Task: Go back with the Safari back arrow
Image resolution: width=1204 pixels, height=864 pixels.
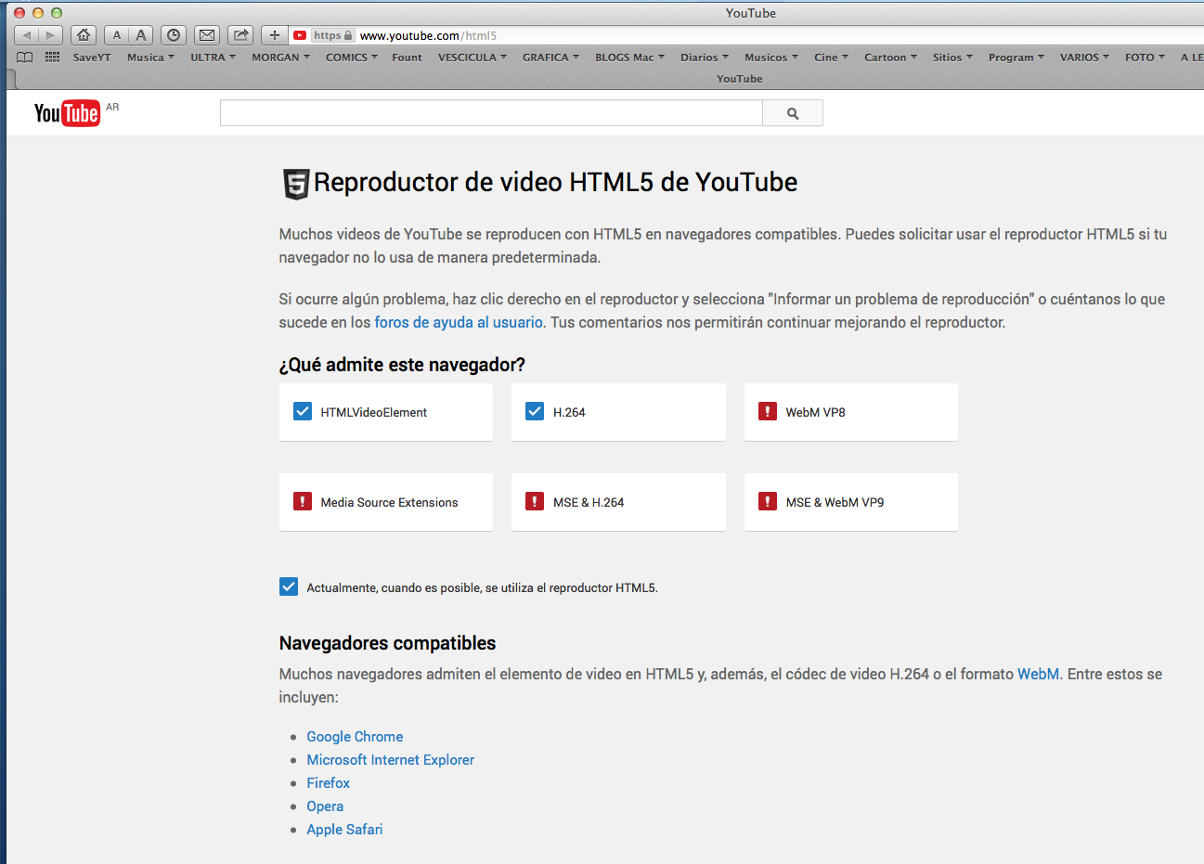Action: (27, 35)
